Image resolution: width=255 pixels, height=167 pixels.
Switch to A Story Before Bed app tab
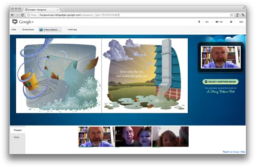point(50,29)
